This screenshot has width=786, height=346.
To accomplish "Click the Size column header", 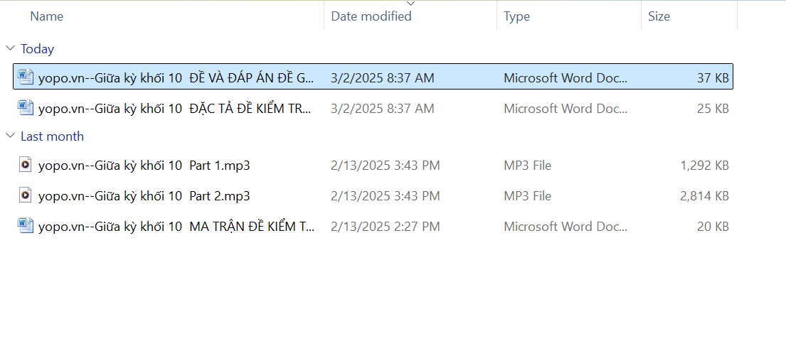I will coord(659,16).
